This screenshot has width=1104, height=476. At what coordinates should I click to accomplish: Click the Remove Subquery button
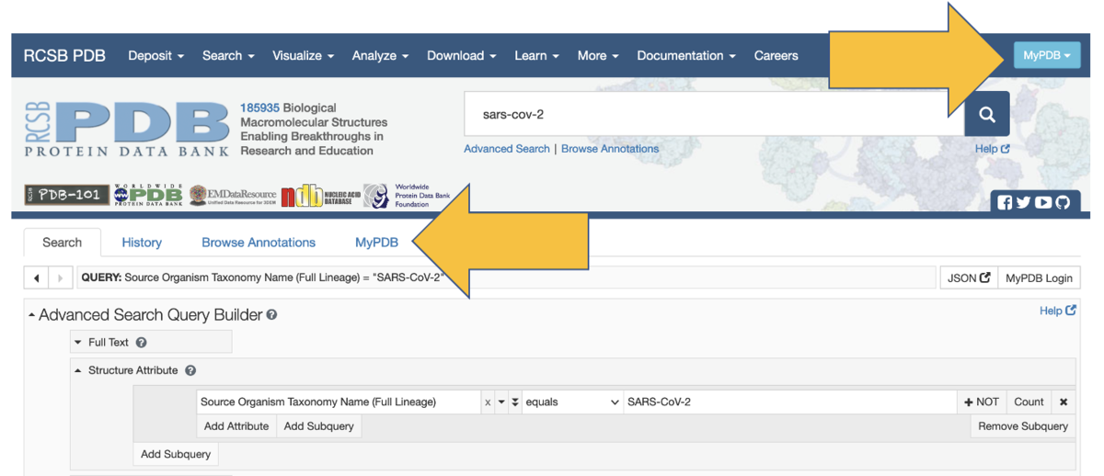coord(1023,426)
